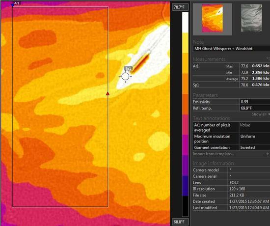This screenshot has width=270, height=226.
Task: Click the Parameters section header
Action: click(x=205, y=95)
